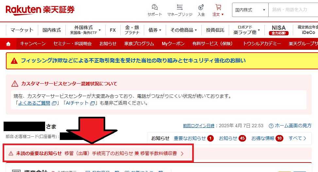Expand the その他商品 dropdown menu
The width and height of the screenshot is (318, 172).
point(184,30)
